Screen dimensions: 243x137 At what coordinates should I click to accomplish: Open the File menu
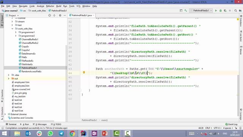pos(3,6)
